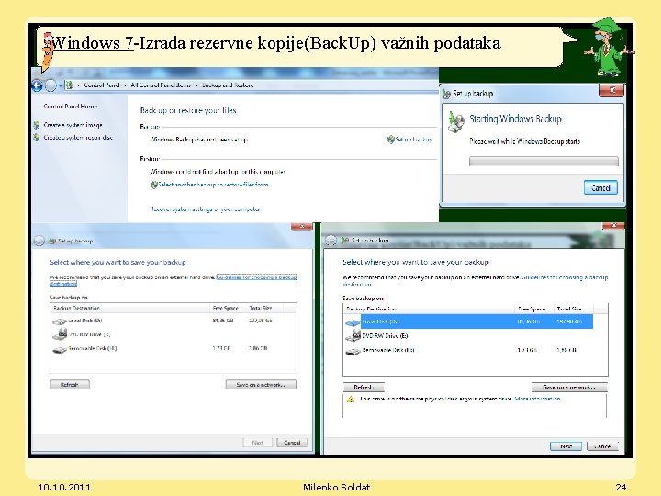Select Local Disk (D:) row in left backup window
The image size is (661, 496).
pyautogui.click(x=174, y=321)
